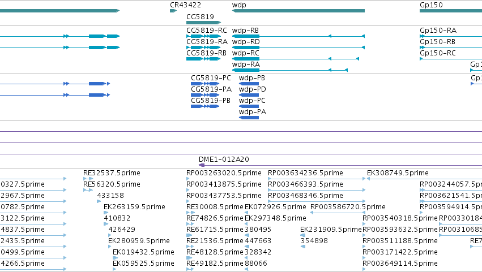The image size is (482, 272).
Task: Open RP003593632.5prime EST
Action: 400,230
